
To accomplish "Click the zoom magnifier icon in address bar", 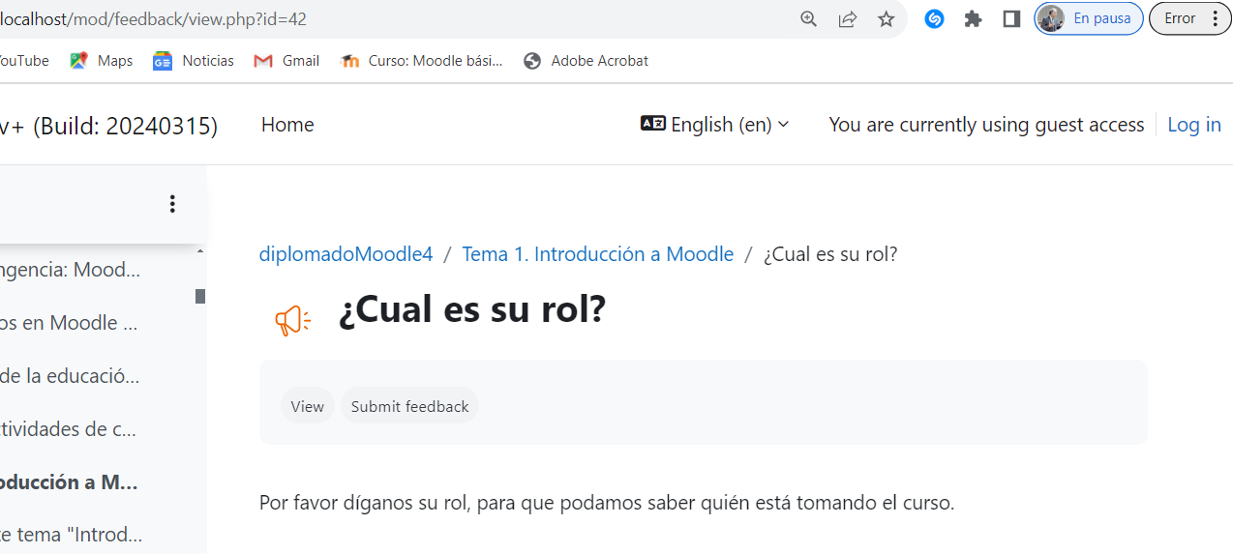I will pos(809,18).
